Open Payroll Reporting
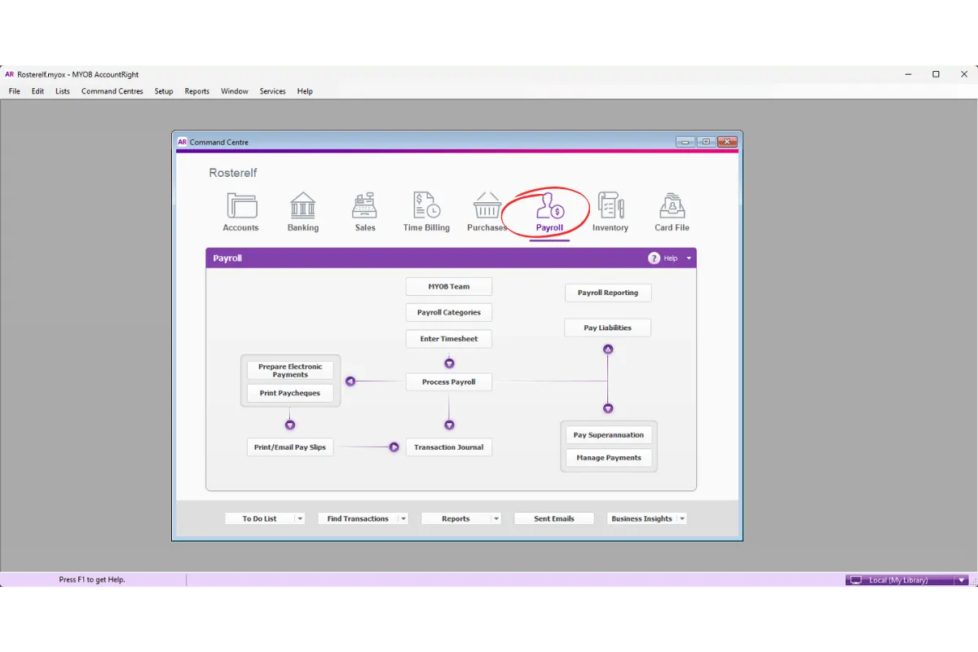Image resolution: width=978 pixels, height=652 pixels. (608, 293)
